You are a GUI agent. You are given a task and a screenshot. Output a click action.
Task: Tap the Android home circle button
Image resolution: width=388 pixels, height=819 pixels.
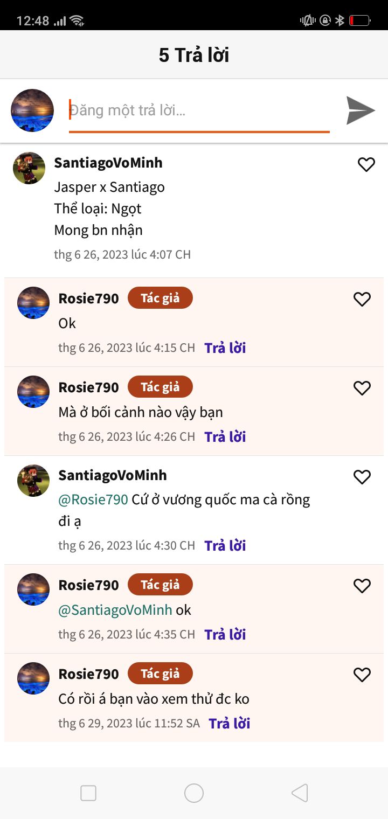click(194, 793)
